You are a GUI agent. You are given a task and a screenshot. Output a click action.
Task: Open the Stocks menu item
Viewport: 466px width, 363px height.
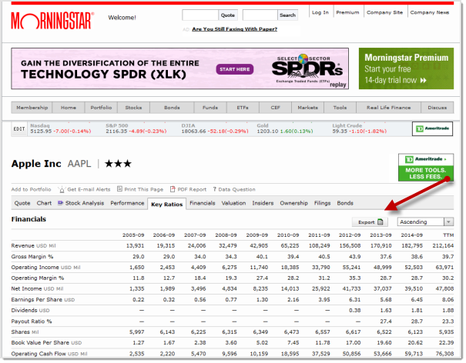[x=133, y=108]
